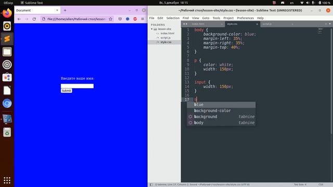
Task: Switch keyboard layout indicator en
Action: coord(292,3)
